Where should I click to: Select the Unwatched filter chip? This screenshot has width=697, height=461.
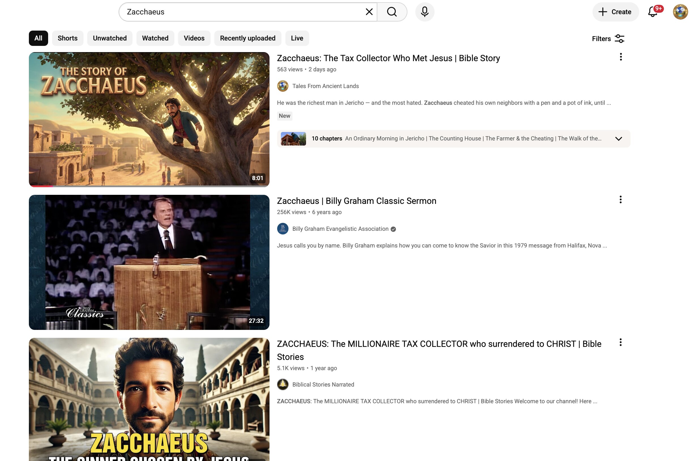(x=110, y=38)
